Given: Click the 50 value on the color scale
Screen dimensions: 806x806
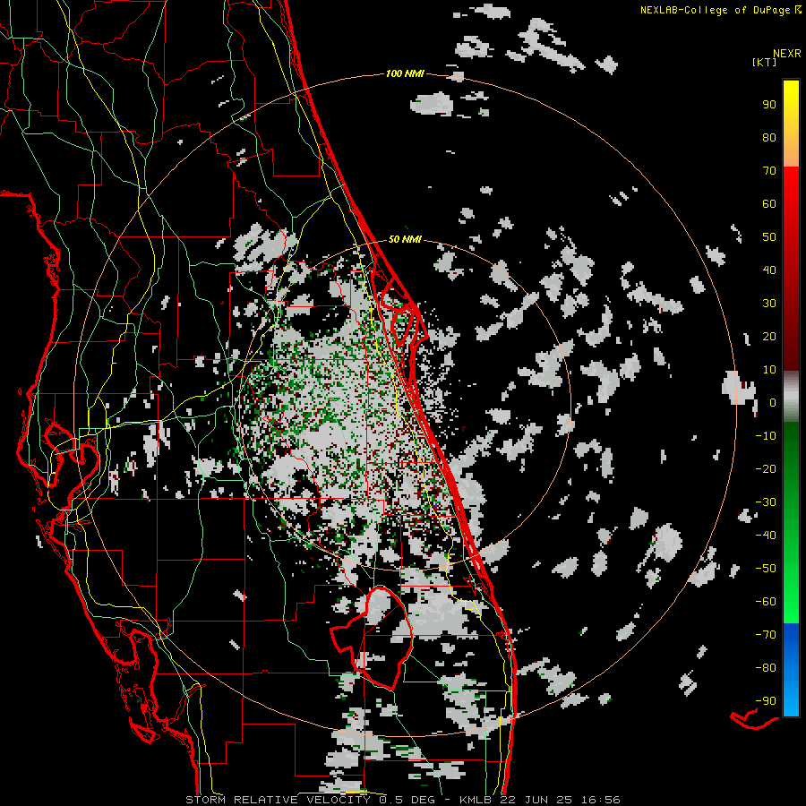Looking at the screenshot, I should coord(769,237).
